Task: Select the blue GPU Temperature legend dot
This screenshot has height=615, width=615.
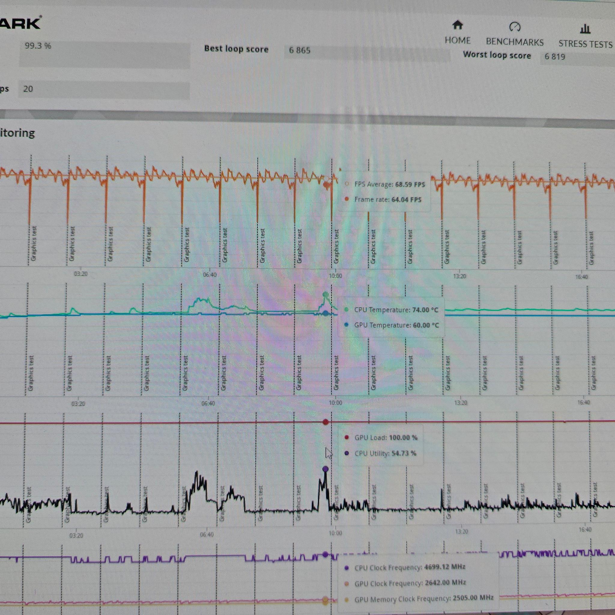Action: pyautogui.click(x=346, y=325)
